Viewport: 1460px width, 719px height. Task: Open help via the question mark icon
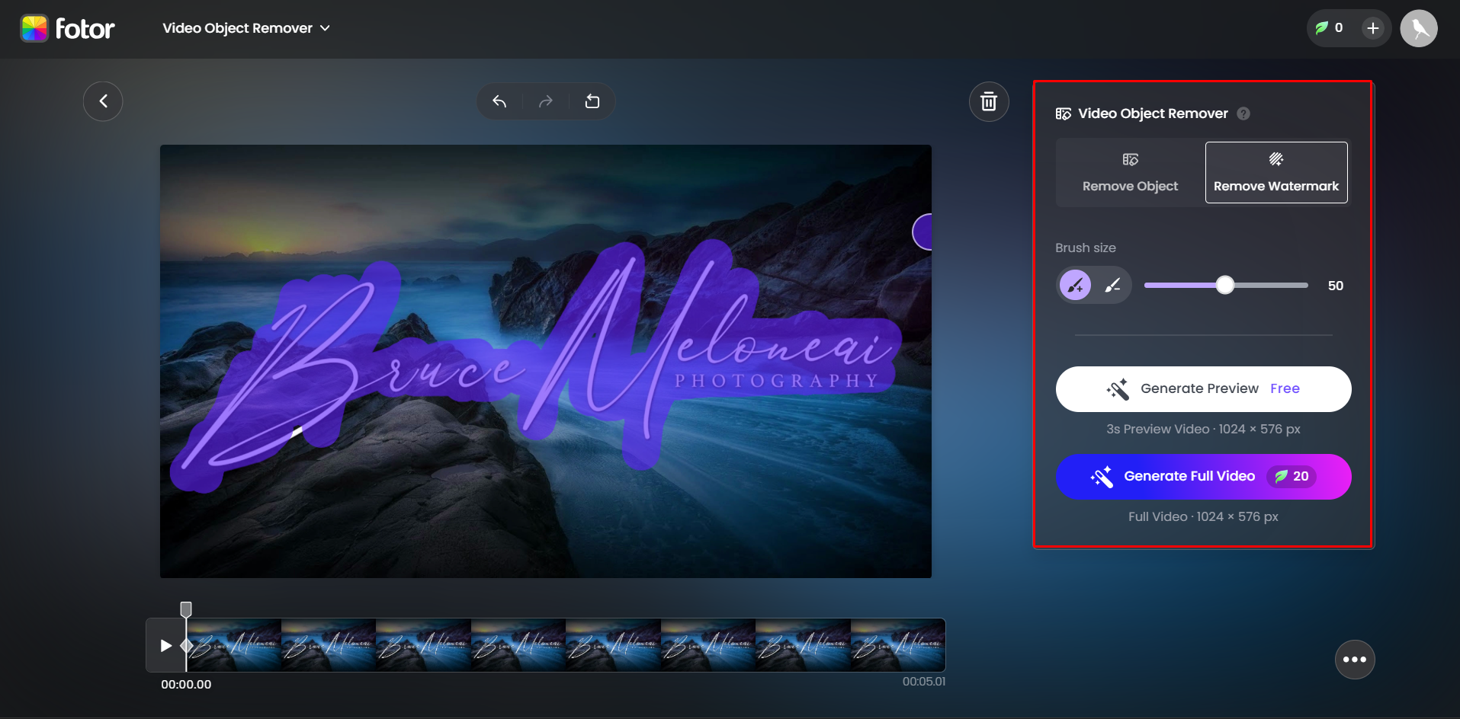point(1242,113)
